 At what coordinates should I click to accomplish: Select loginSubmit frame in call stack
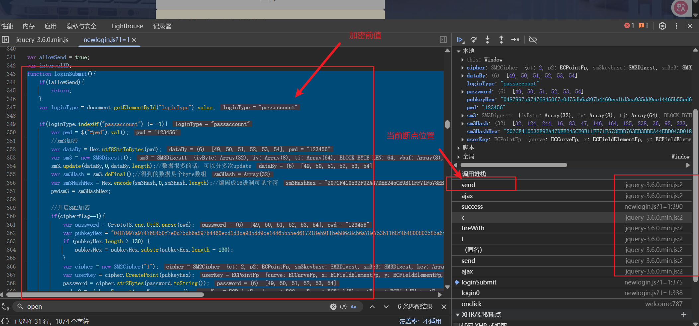(479, 282)
